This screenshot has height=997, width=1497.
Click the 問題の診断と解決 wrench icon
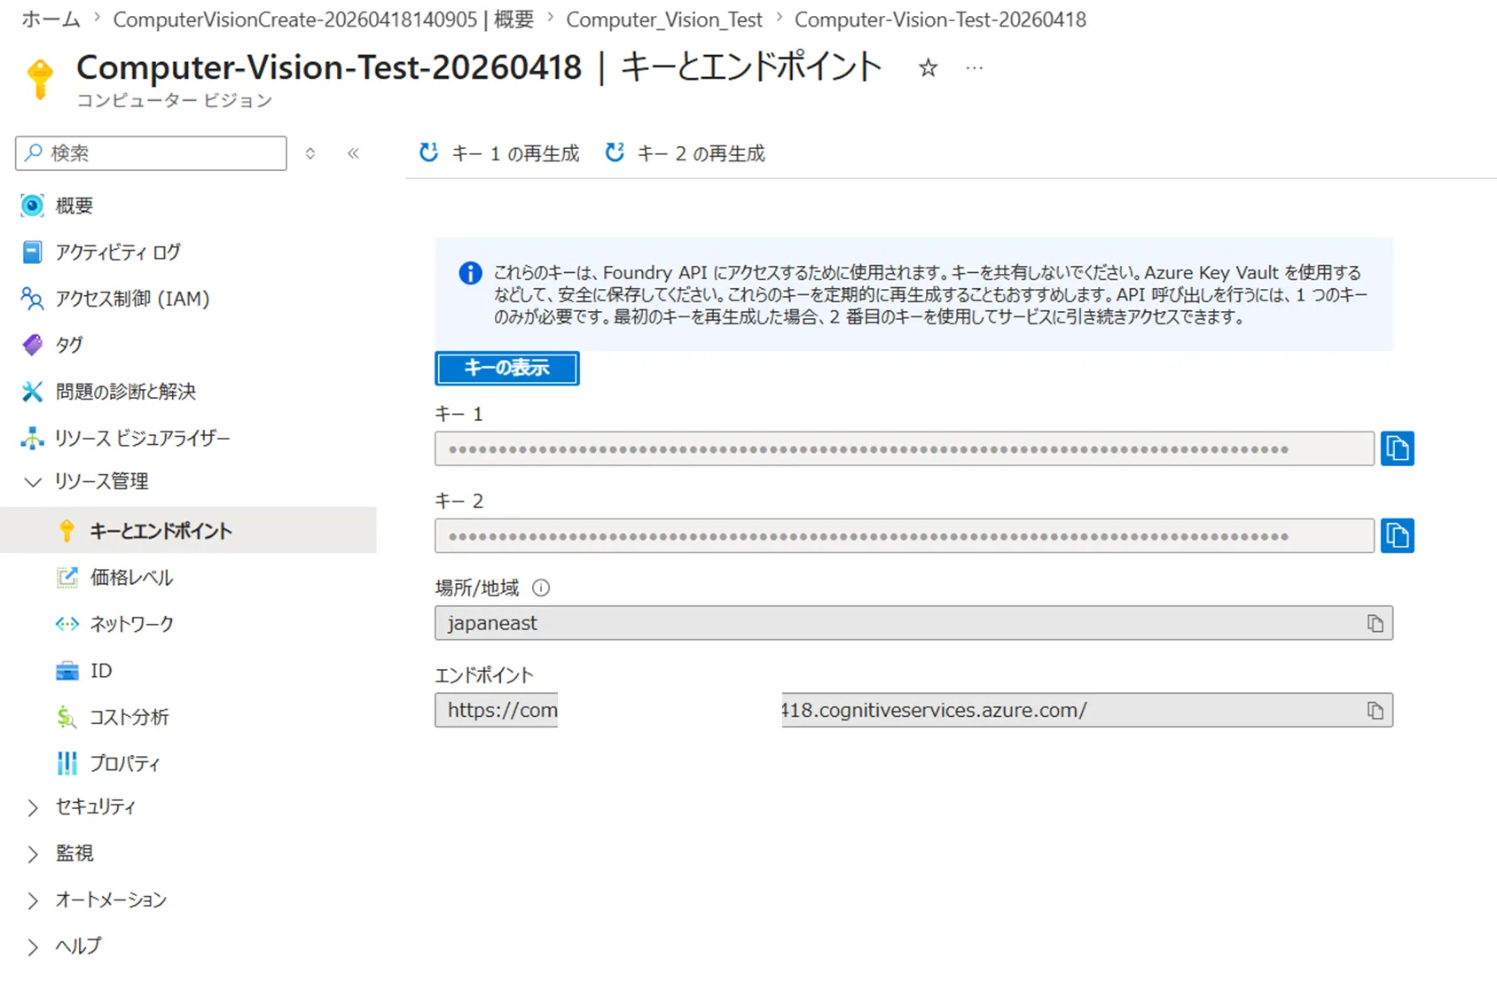click(32, 392)
